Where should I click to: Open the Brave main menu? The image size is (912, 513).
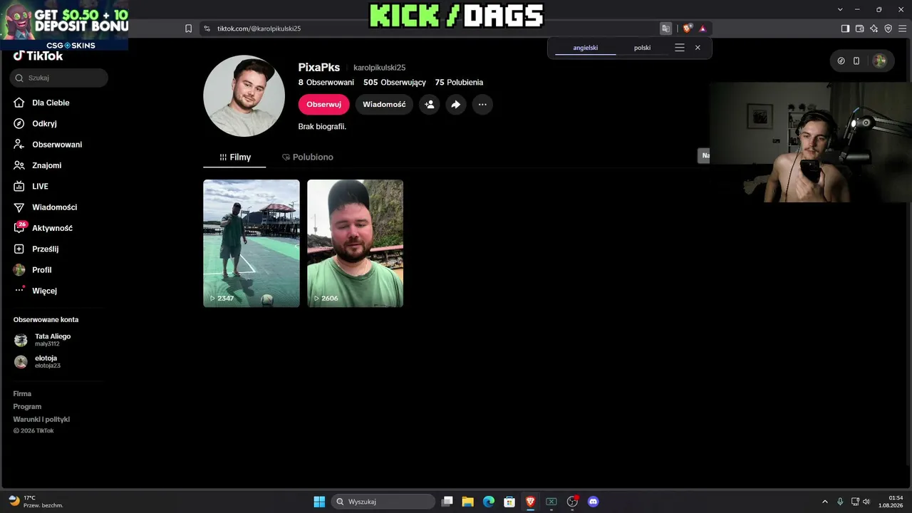(902, 28)
